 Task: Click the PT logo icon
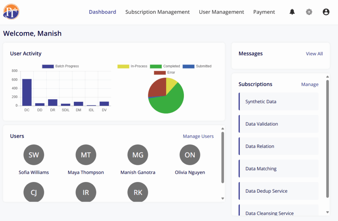[12, 12]
